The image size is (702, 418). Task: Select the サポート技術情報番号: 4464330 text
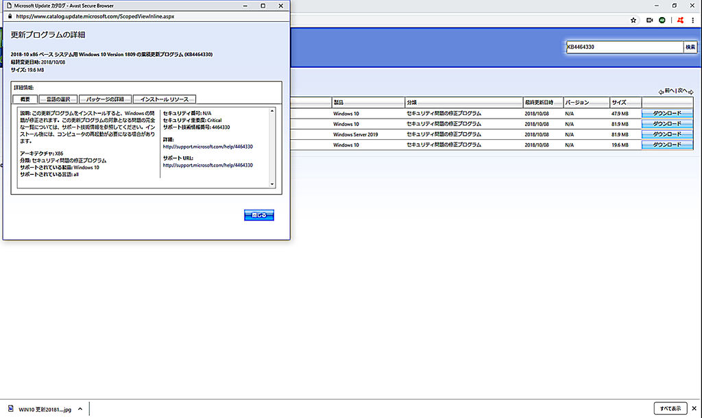point(196,127)
